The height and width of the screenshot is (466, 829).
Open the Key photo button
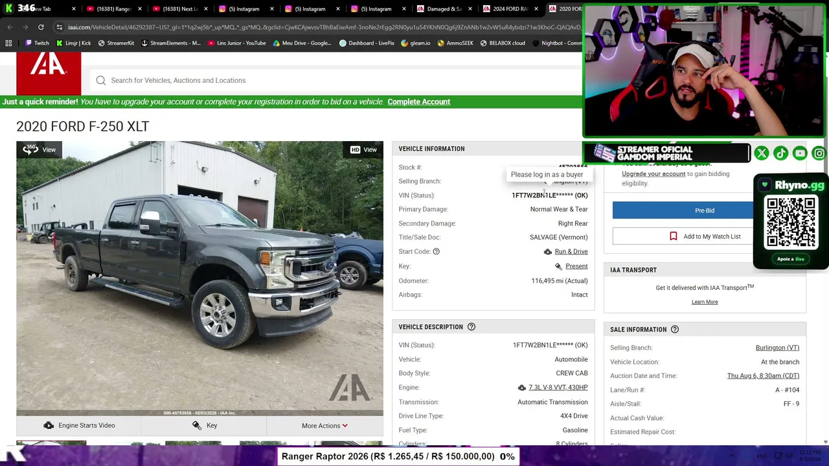point(204,425)
